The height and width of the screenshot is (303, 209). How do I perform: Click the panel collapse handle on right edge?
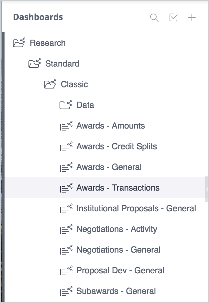206,189
